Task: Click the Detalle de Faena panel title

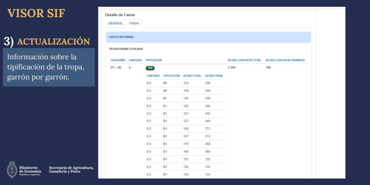Action: (x=120, y=15)
